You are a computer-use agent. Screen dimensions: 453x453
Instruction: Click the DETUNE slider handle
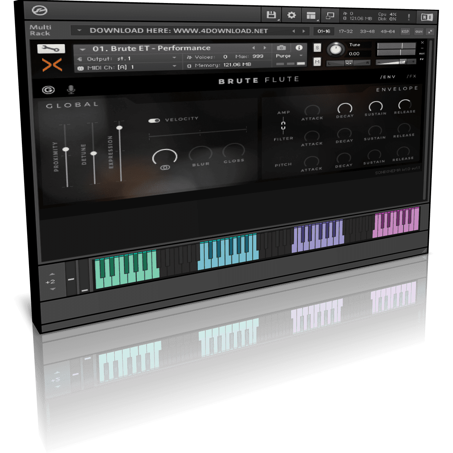[x=94, y=153]
